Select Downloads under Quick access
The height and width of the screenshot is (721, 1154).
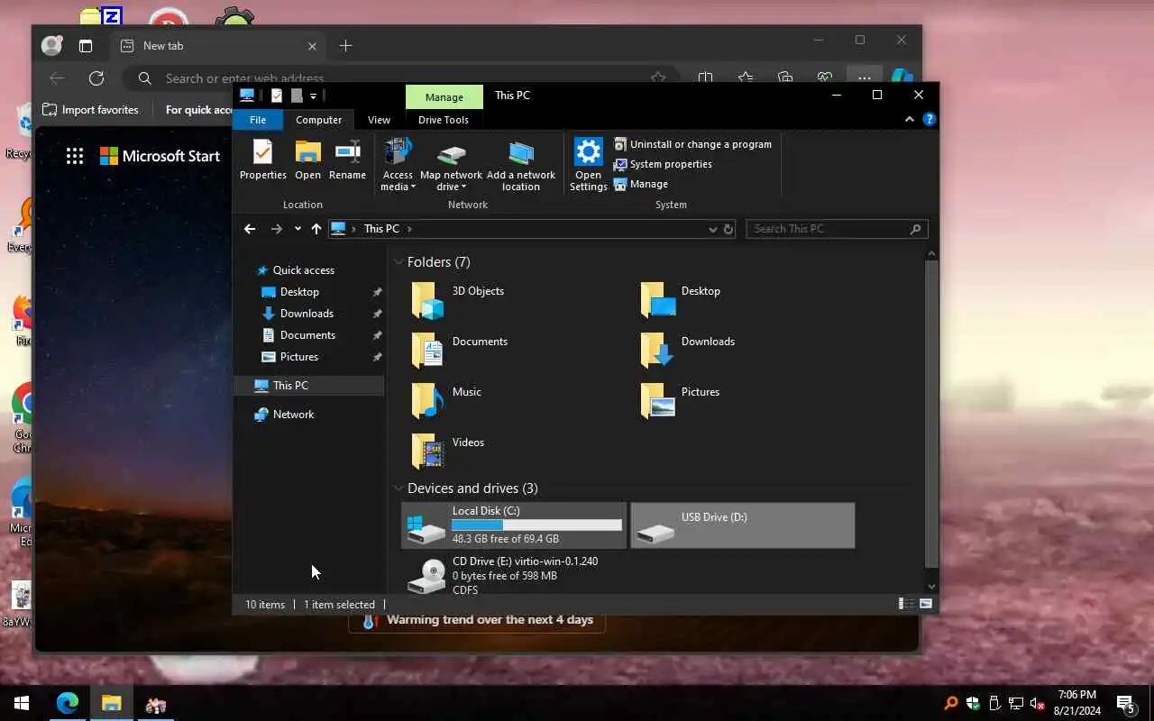tap(307, 314)
